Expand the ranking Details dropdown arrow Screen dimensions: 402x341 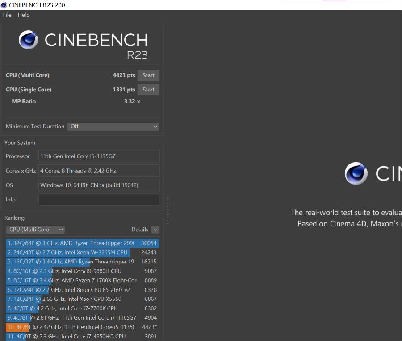tap(155, 230)
